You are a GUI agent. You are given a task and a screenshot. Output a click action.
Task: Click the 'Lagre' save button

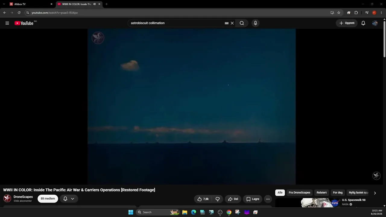point(253,199)
